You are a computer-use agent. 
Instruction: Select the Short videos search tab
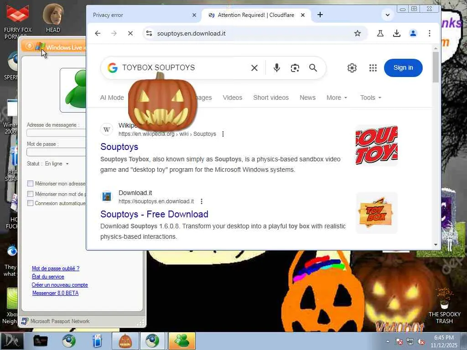tap(271, 98)
